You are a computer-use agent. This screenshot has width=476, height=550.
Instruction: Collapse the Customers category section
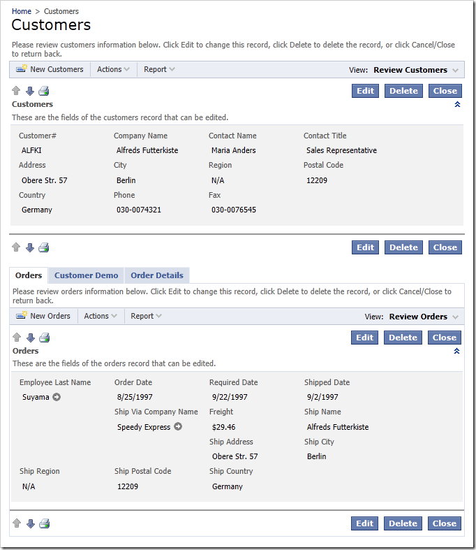(457, 104)
